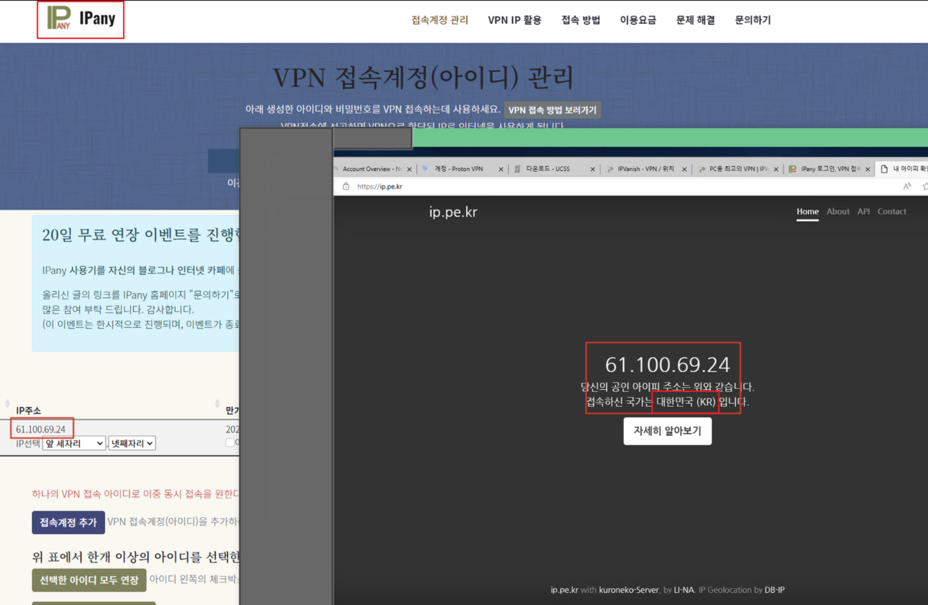This screenshot has width=928, height=605.
Task: Open the kuroneko-Server footer link
Action: pyautogui.click(x=628, y=590)
